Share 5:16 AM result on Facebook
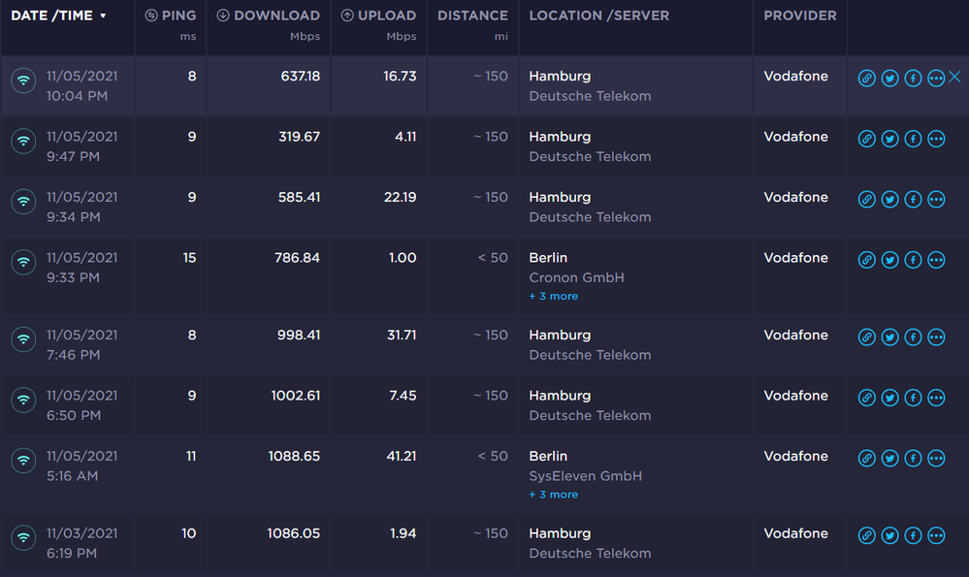The image size is (969, 577). tap(913, 458)
